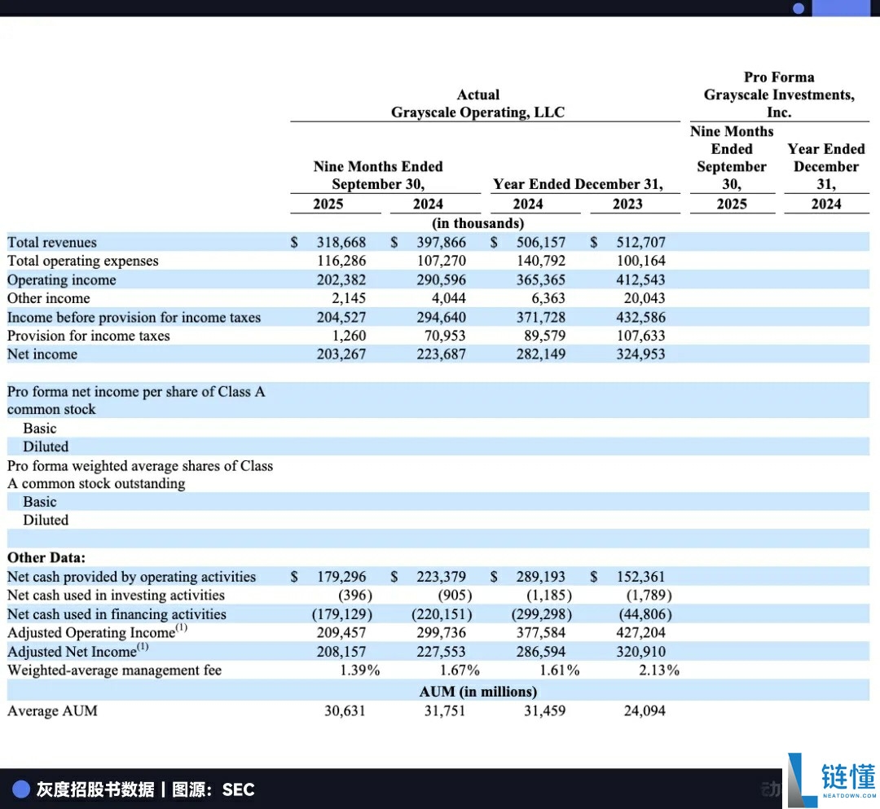Click the 'AUM (in millions)' banner row

pos(478,692)
